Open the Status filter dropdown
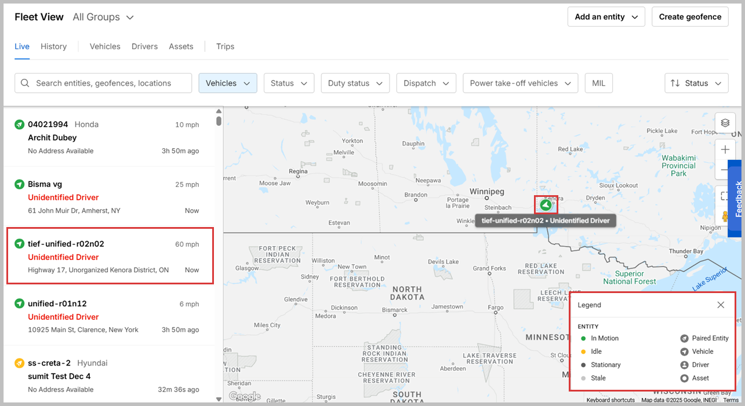 289,83
